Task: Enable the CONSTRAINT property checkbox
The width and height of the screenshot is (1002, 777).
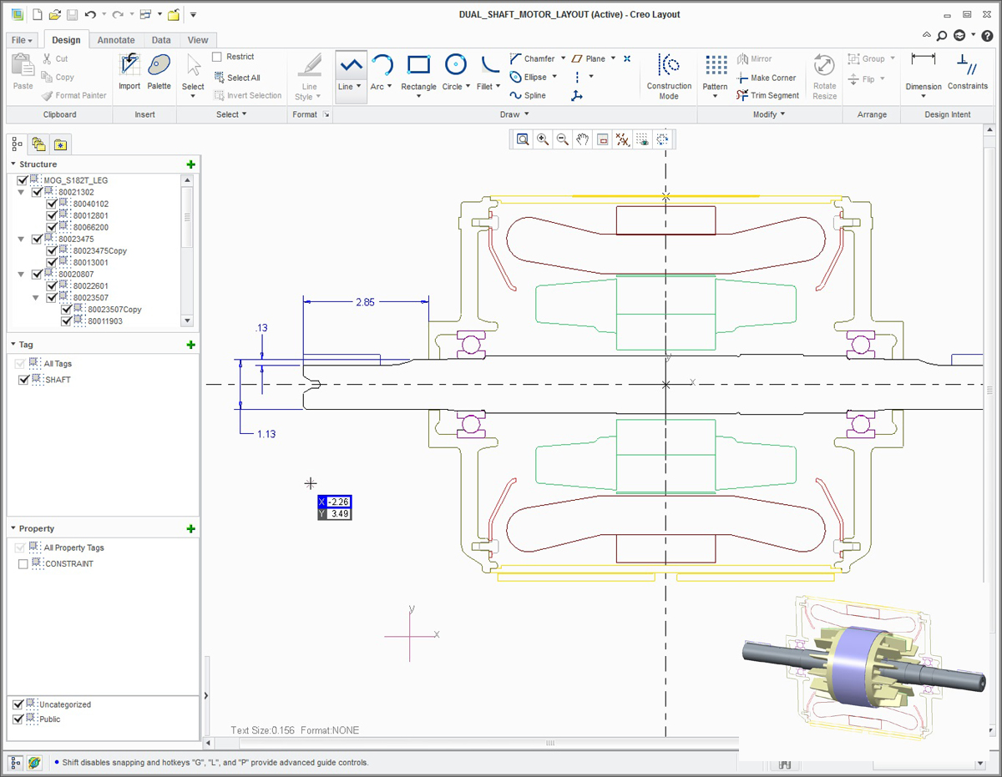Action: click(x=23, y=563)
